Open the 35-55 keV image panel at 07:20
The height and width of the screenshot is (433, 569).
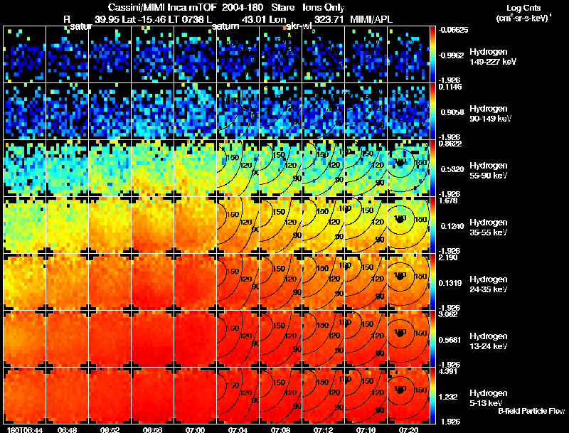point(408,225)
